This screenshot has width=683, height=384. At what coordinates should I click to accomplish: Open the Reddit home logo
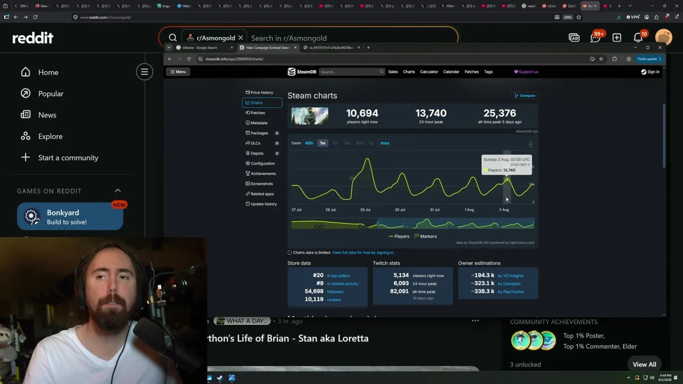click(x=33, y=38)
